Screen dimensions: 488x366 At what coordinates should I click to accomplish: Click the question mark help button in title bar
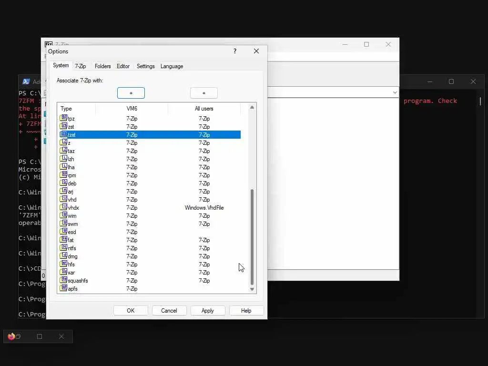click(x=235, y=51)
